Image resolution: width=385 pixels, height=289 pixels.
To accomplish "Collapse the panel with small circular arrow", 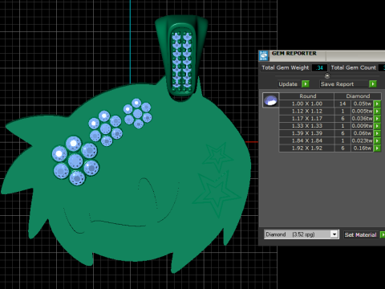I will [327, 76].
